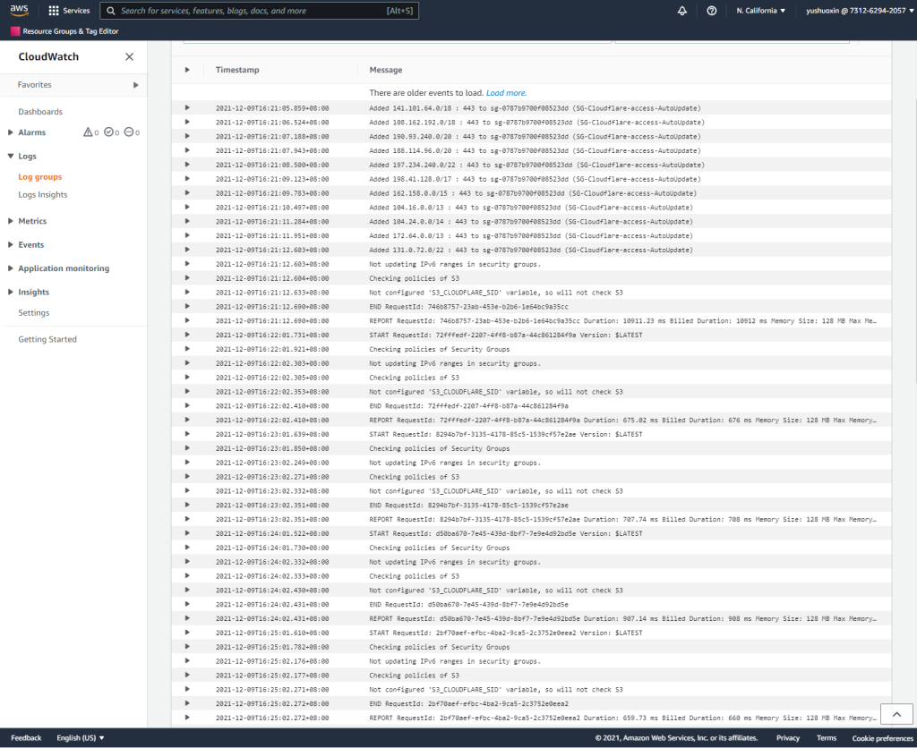
Task: Expand the Favorites flyout arrow
Action: [136, 85]
